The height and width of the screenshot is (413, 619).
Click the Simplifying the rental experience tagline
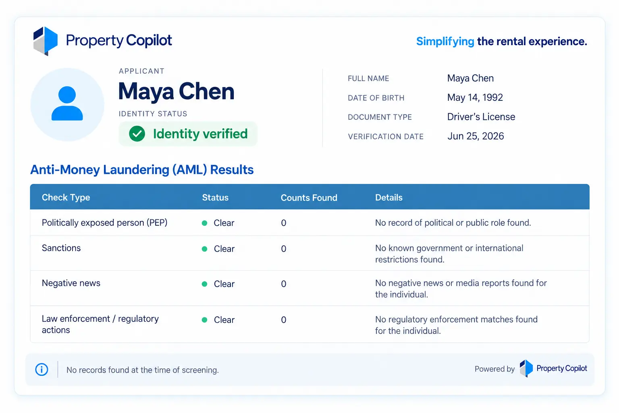pyautogui.click(x=502, y=42)
